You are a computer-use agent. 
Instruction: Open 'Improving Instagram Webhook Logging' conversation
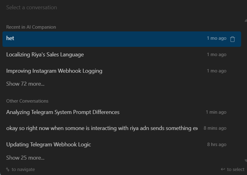click(x=122, y=71)
